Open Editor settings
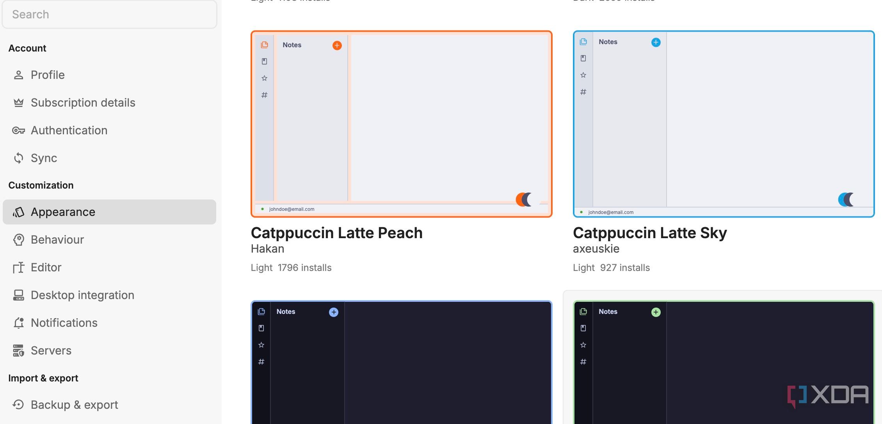Image resolution: width=882 pixels, height=424 pixels. click(x=109, y=267)
